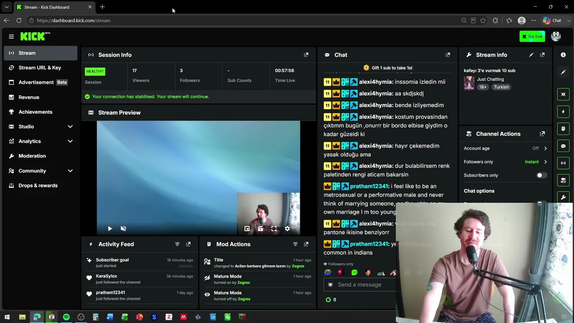This screenshot has width=574, height=323.
Task: Open the Revenue page
Action: coord(40,97)
